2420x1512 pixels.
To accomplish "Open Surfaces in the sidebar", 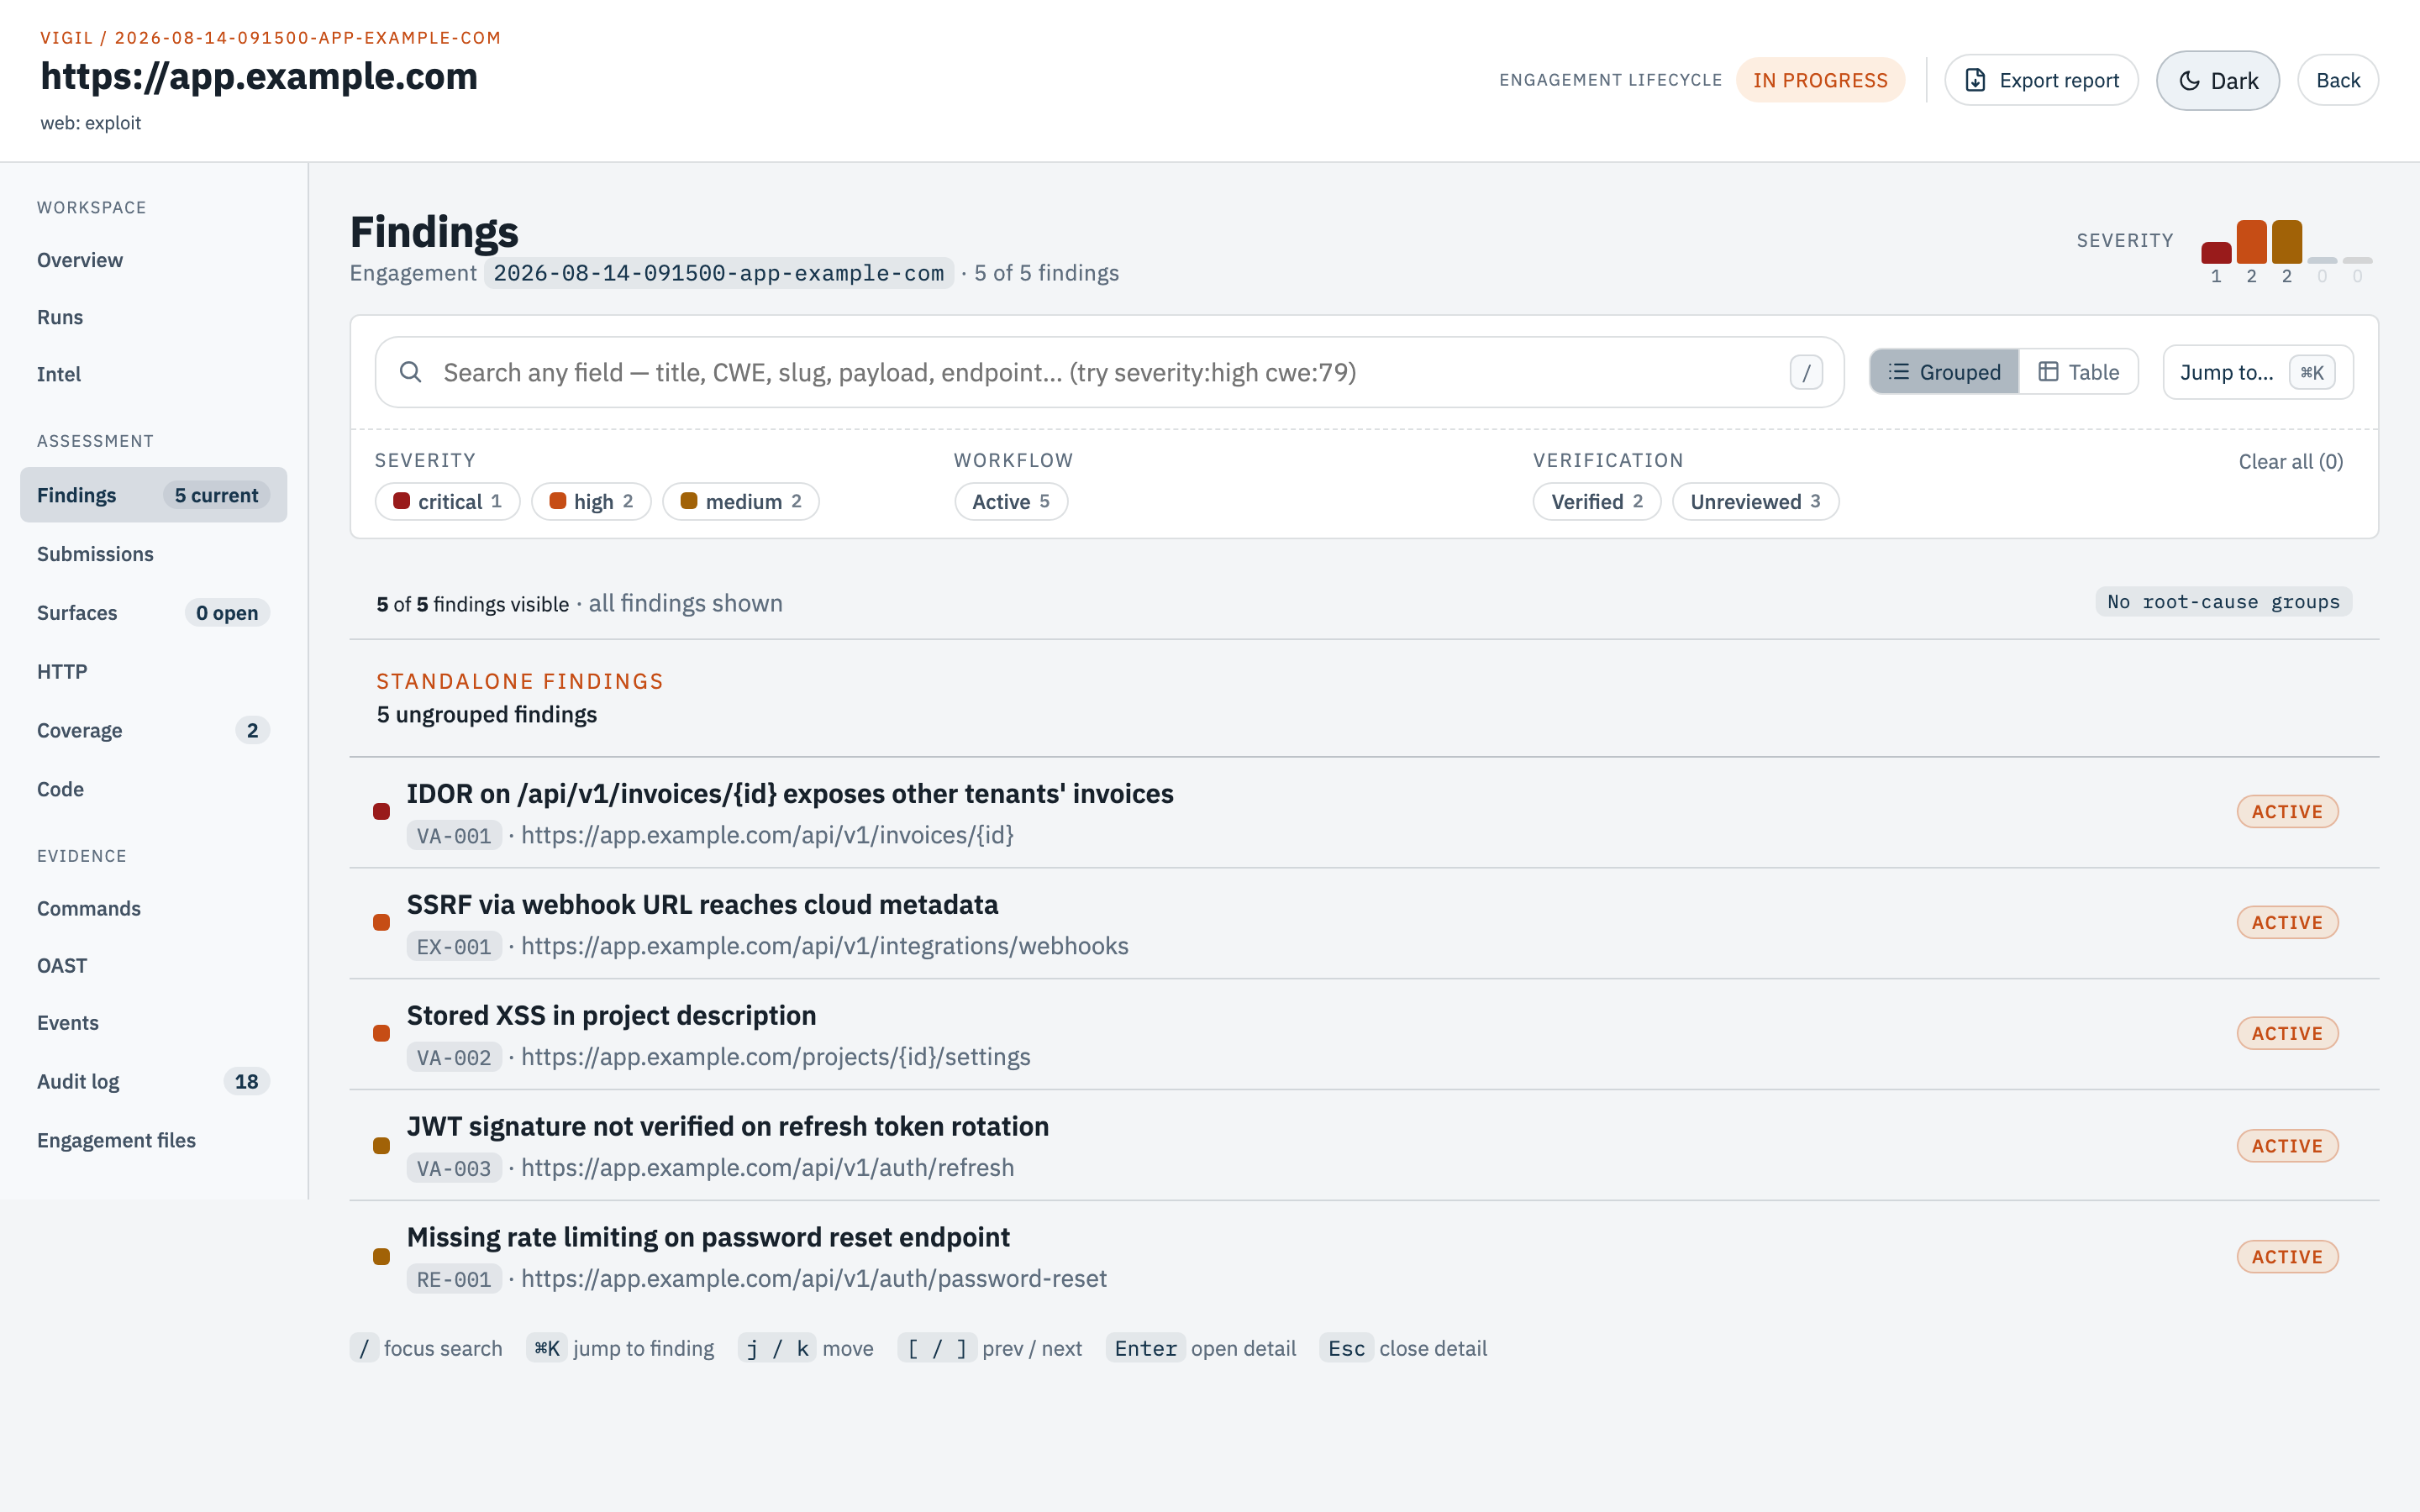I will point(153,613).
